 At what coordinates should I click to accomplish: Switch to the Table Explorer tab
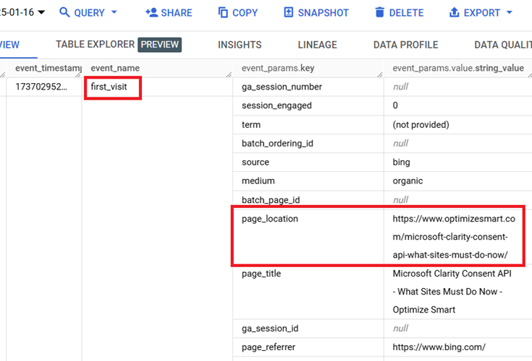click(95, 45)
